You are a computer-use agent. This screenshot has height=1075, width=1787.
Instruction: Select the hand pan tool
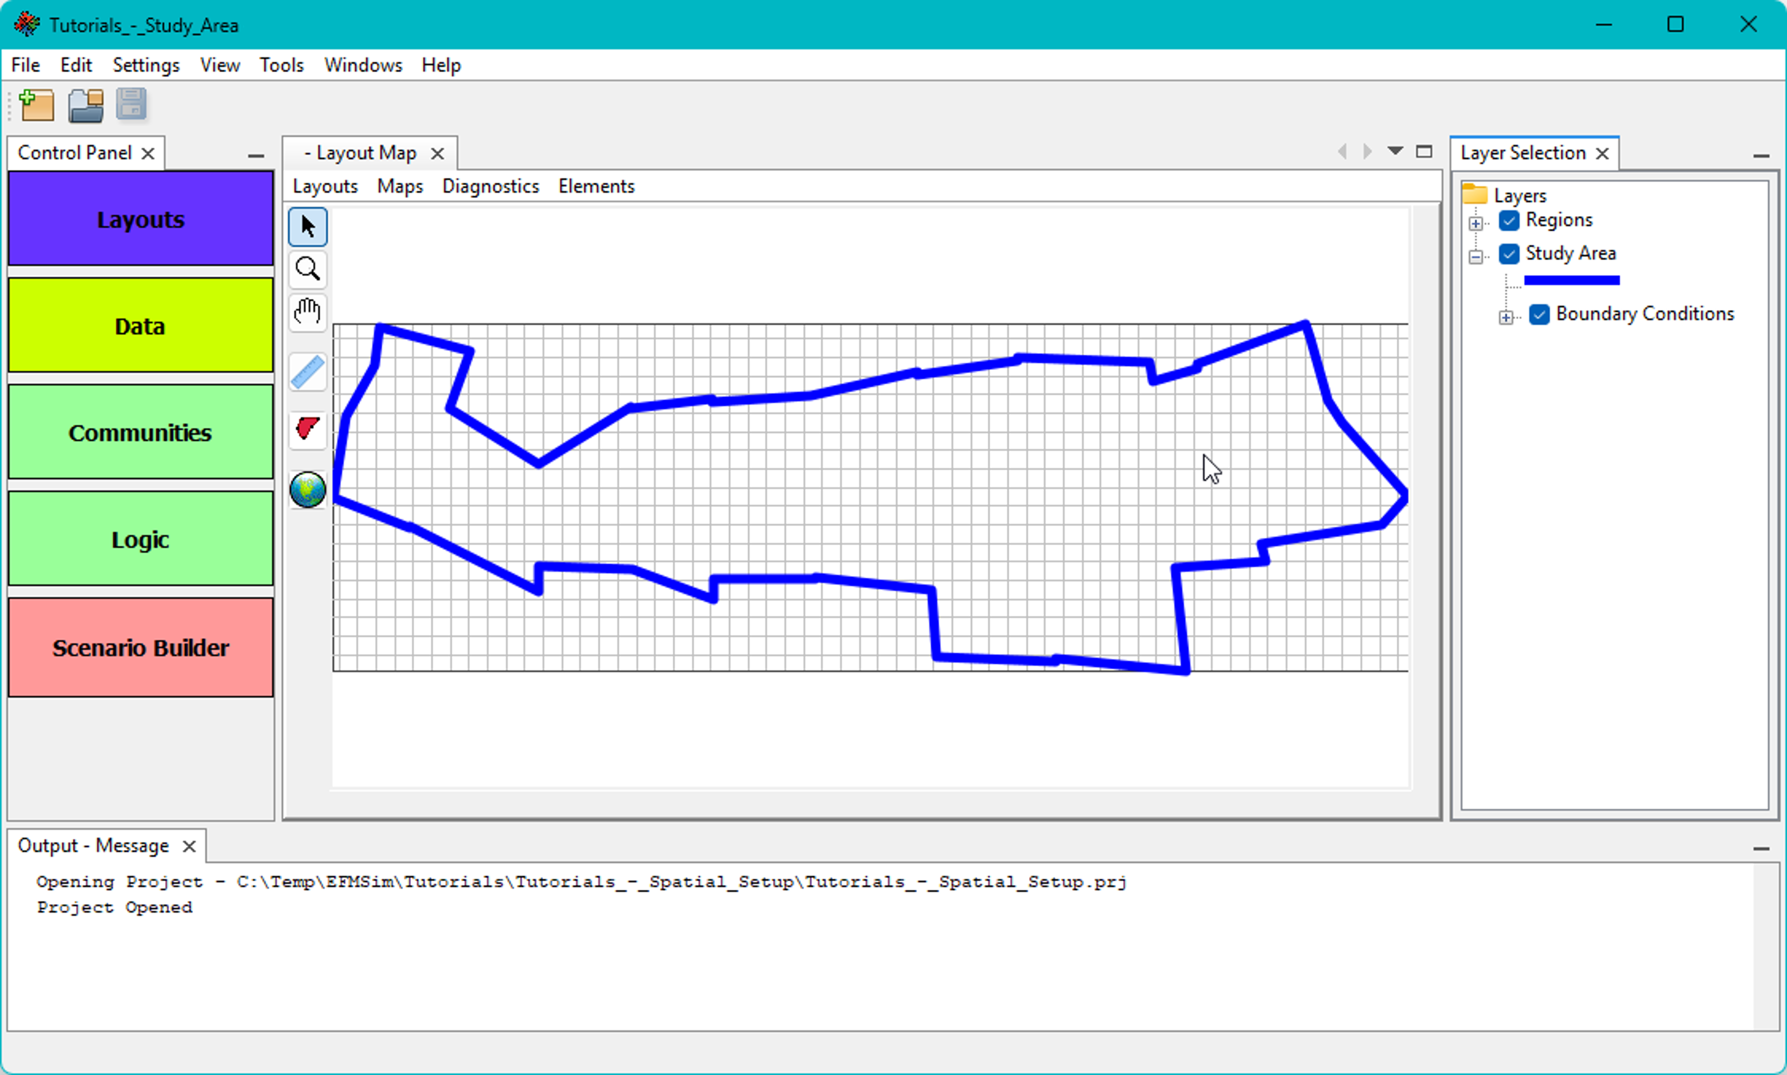click(308, 312)
